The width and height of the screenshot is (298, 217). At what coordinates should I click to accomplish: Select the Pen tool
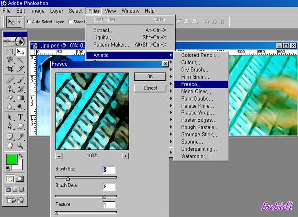point(10,126)
